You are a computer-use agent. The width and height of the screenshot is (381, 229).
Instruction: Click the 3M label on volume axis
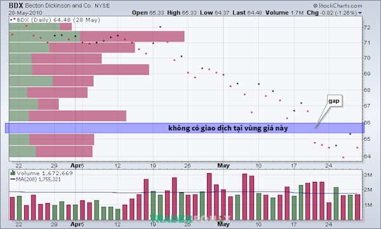click(x=368, y=175)
